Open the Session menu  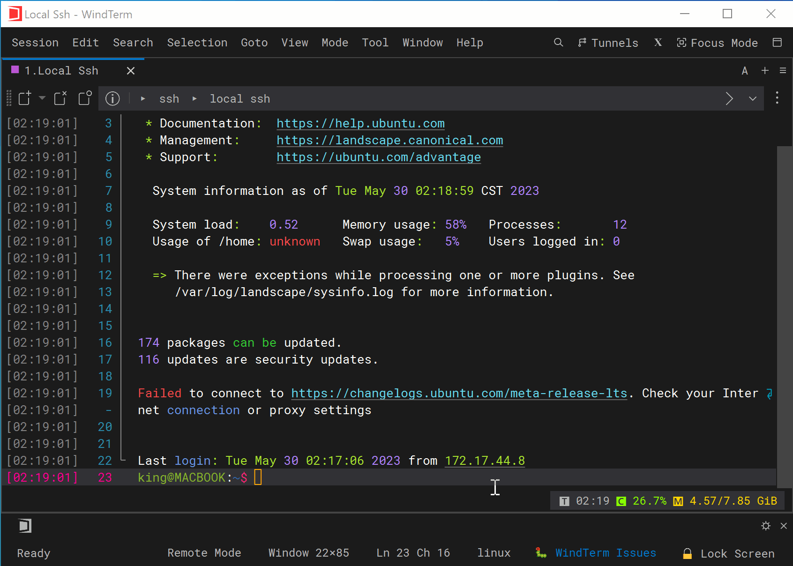[x=35, y=43]
